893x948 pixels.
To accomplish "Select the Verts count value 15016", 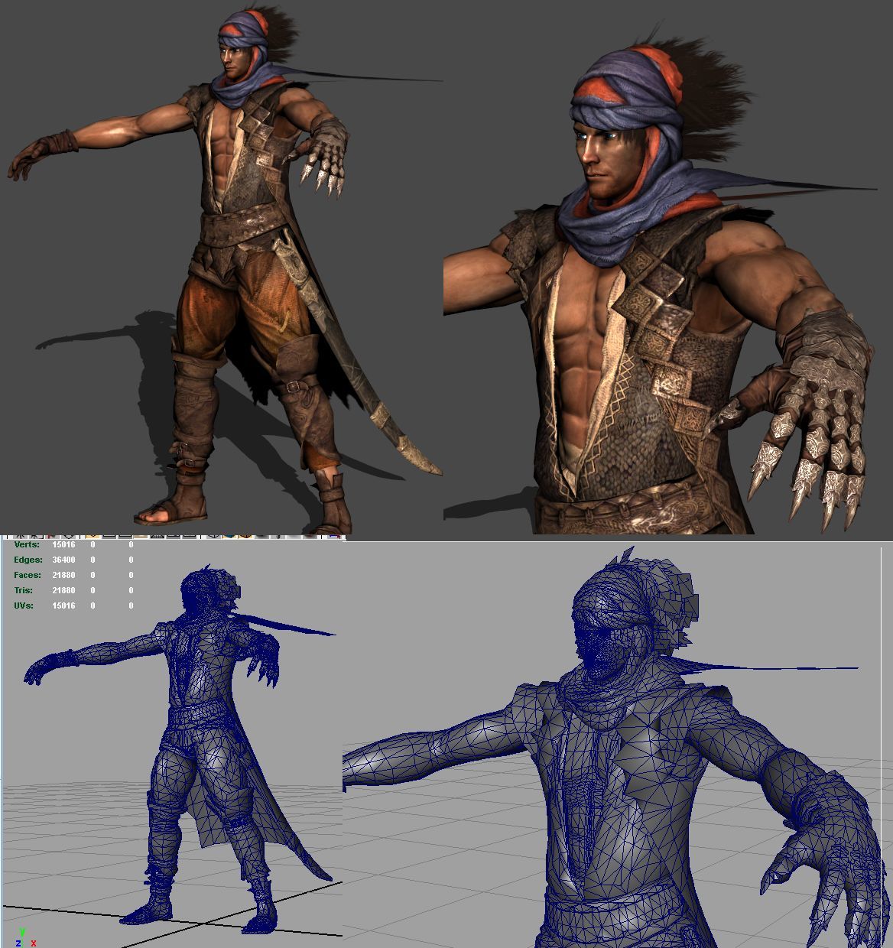I will (x=63, y=545).
